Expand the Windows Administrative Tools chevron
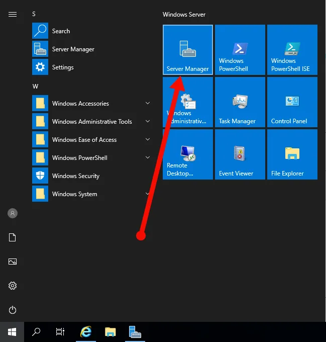 pyautogui.click(x=148, y=121)
